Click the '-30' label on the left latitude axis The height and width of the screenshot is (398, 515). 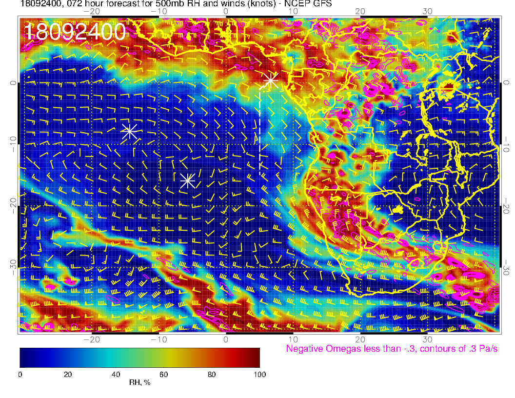pyautogui.click(x=13, y=268)
